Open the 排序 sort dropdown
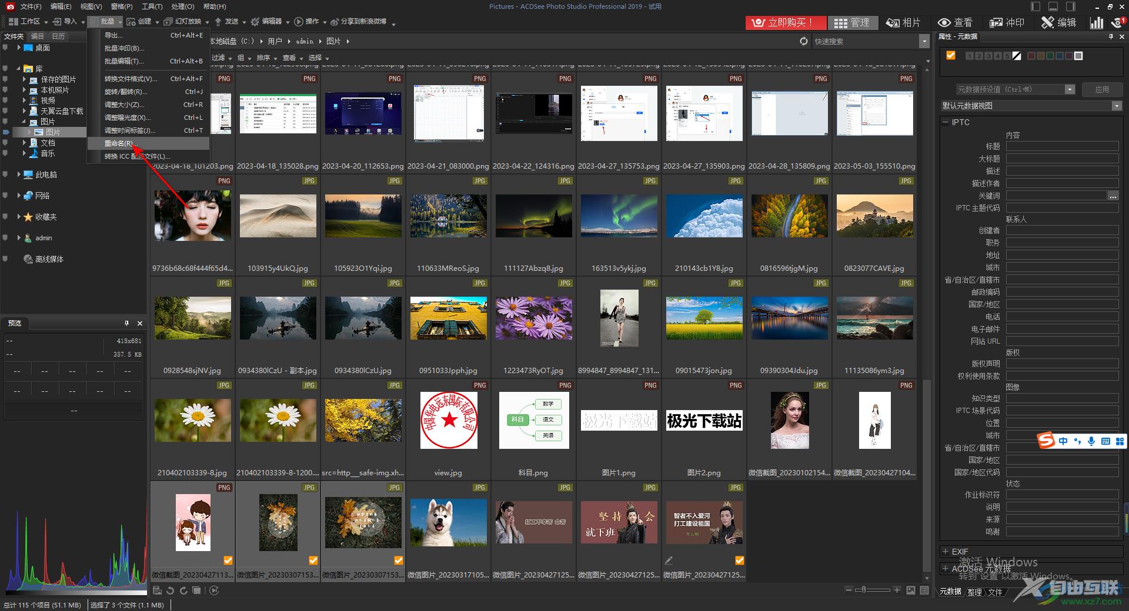The width and height of the screenshot is (1129, 611). coord(266,58)
